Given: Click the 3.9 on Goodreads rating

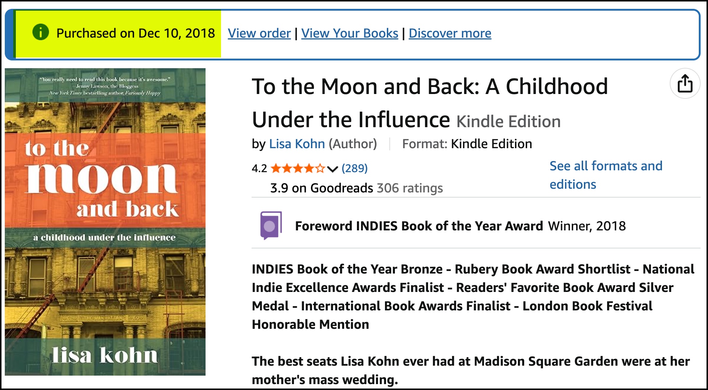Looking at the screenshot, I should [x=321, y=188].
